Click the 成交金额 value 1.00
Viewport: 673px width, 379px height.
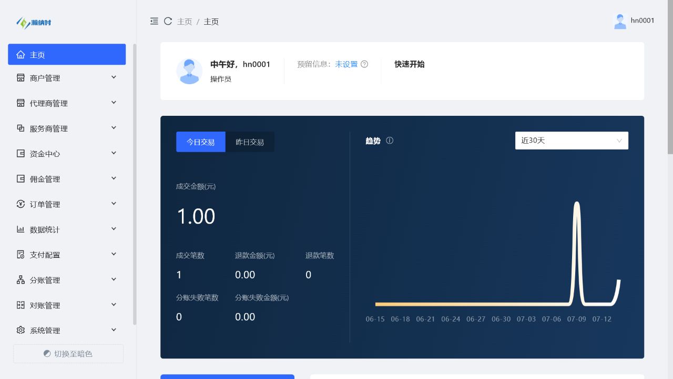point(196,216)
